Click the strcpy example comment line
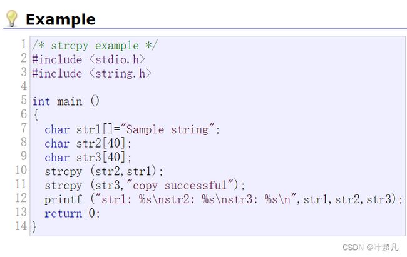The width and height of the screenshot is (407, 257). pos(95,46)
